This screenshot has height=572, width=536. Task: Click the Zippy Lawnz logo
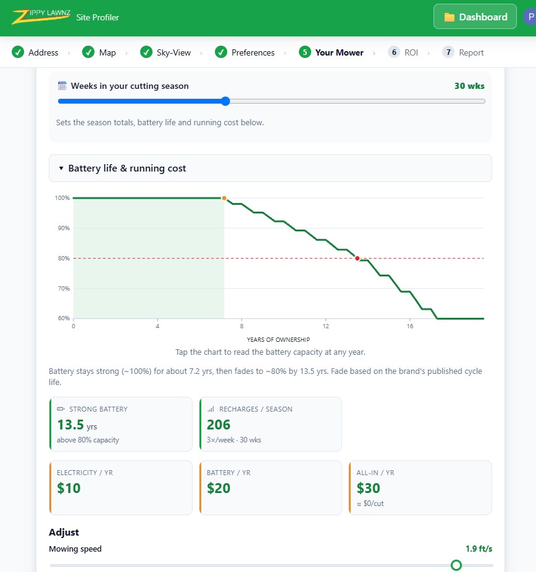click(41, 17)
